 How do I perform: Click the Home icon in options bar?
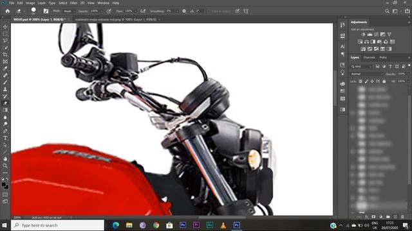pos(8,11)
